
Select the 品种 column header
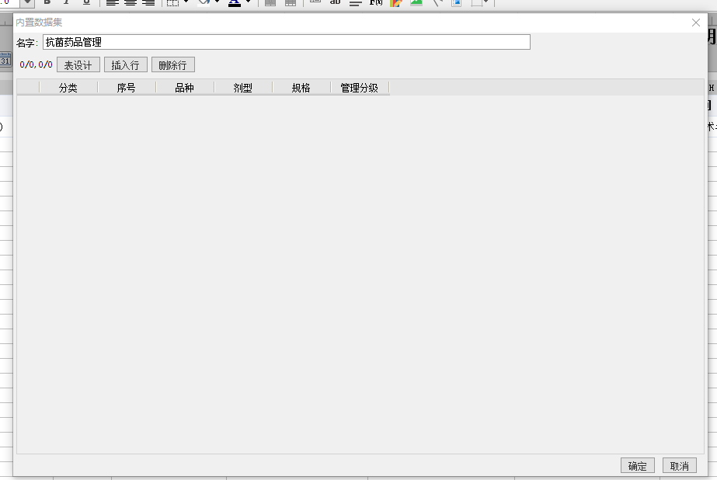click(x=185, y=88)
